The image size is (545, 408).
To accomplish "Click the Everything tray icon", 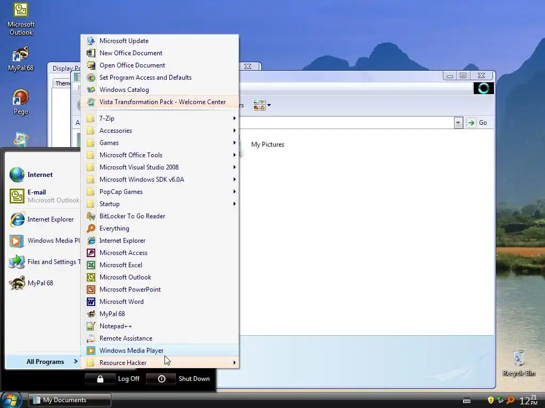I will pyautogui.click(x=510, y=400).
